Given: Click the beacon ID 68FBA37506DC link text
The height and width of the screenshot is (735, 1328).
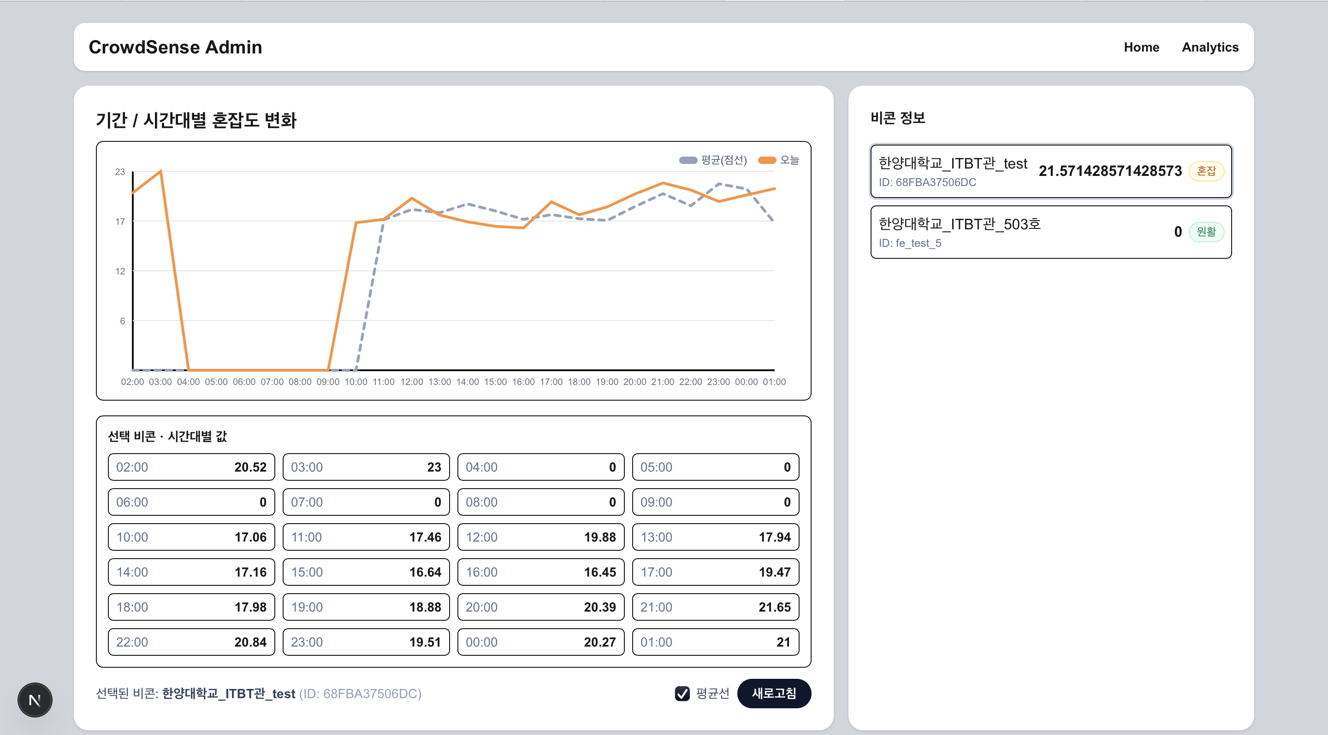Looking at the screenshot, I should click(927, 182).
